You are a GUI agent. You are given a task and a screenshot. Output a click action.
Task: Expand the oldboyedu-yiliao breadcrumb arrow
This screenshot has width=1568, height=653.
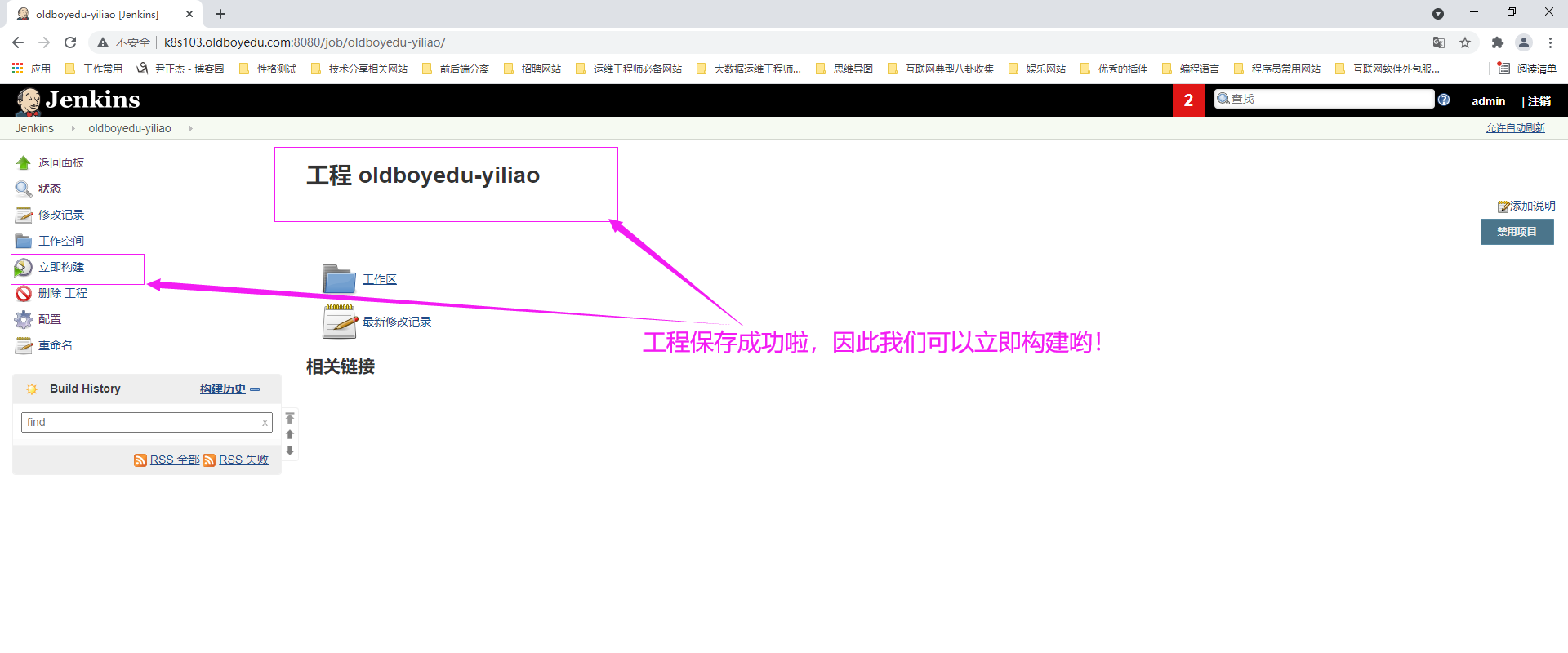click(190, 129)
